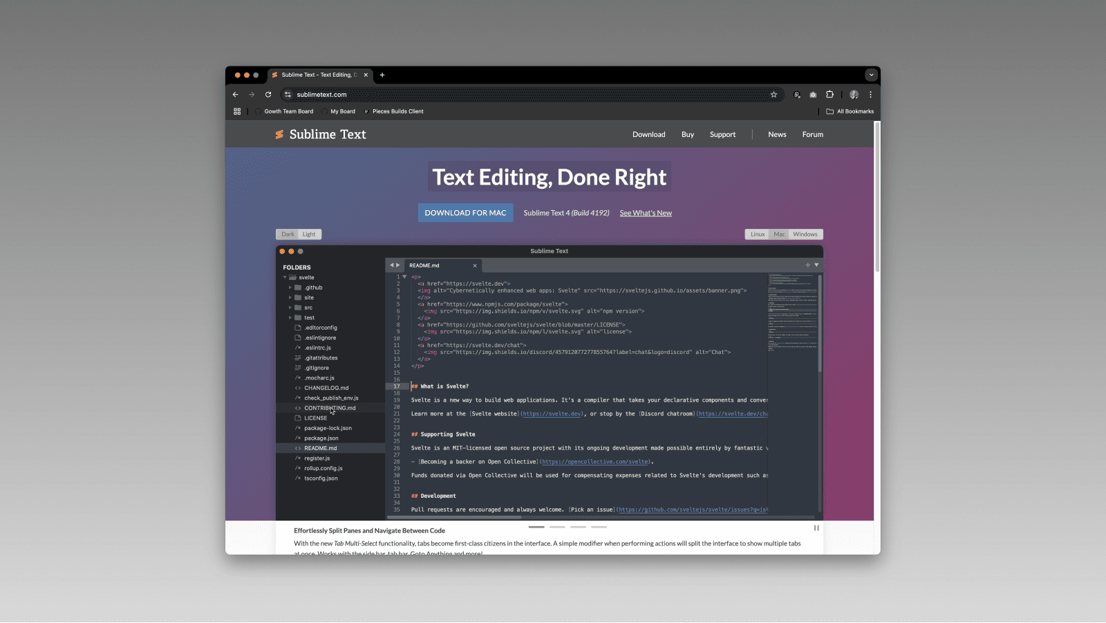The width and height of the screenshot is (1106, 623).
Task: Open the Download nav link
Action: tap(648, 135)
